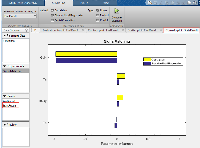Screen dimensions: 200x148
Task: Click the Paste icon in quick access toolbar
Action: (172, 2)
